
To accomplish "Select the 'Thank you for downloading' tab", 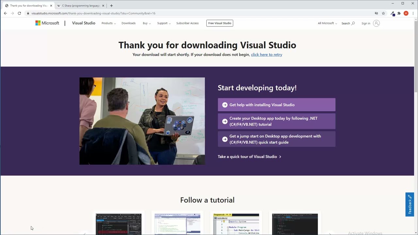I will (x=28, y=6).
